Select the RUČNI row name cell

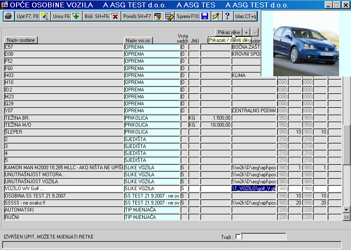coord(64,217)
